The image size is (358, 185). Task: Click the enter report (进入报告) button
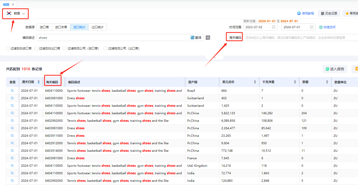[335, 69]
